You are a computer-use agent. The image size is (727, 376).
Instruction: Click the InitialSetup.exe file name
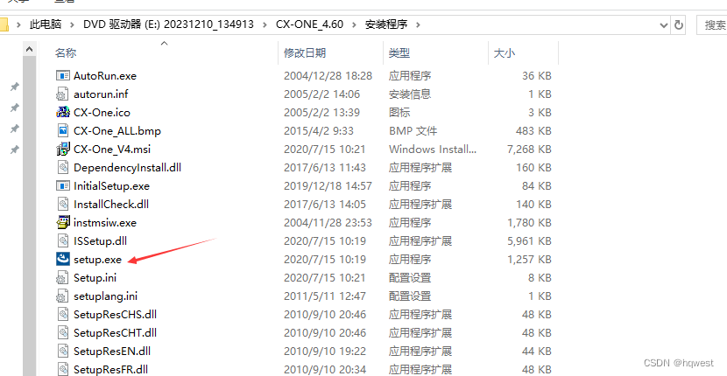point(111,185)
